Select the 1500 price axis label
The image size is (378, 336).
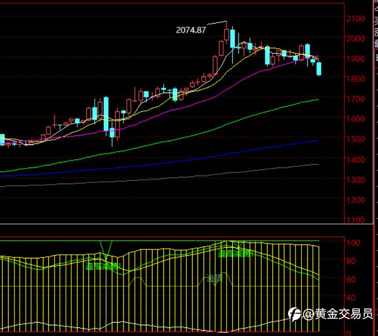pyautogui.click(x=356, y=139)
